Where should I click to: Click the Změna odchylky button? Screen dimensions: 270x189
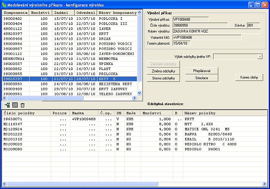tap(163, 71)
